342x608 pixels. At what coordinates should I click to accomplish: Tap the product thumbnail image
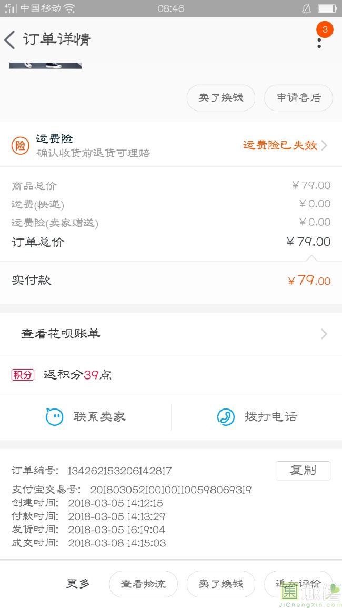[x=45, y=65]
